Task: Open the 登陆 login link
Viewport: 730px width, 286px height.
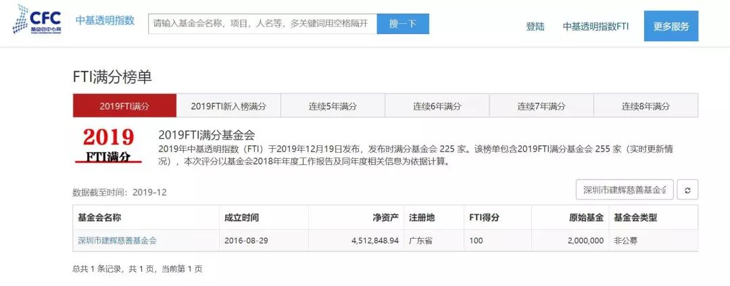Action: [535, 26]
